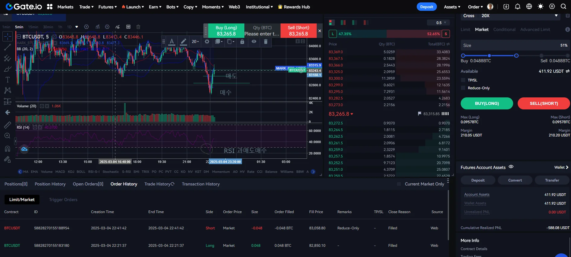Select the 15min timeframe

point(33,27)
